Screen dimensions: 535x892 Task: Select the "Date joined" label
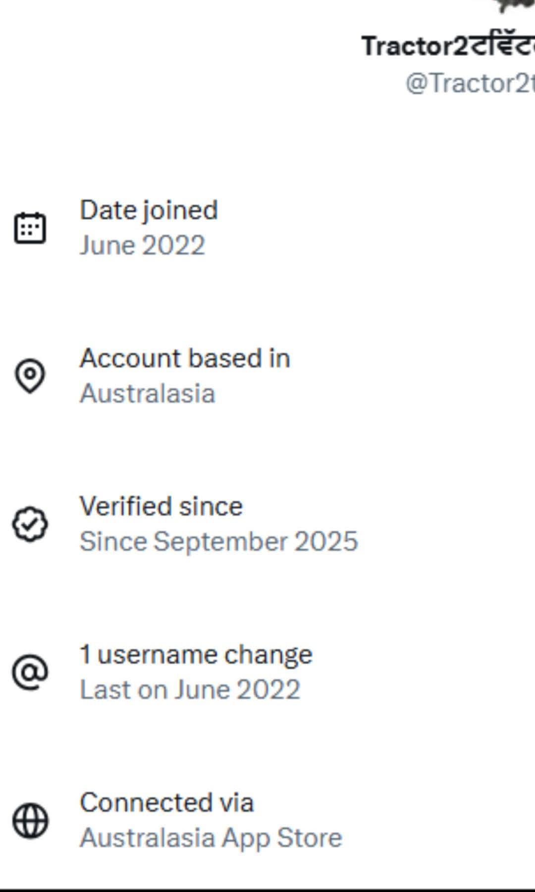pyautogui.click(x=149, y=210)
